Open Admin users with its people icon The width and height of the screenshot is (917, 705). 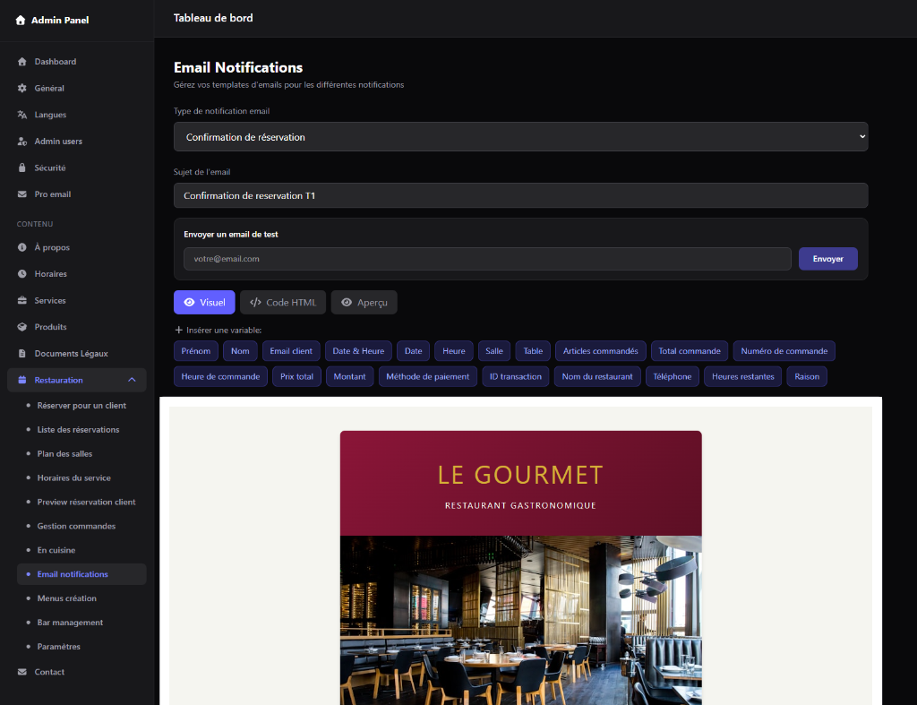21,141
